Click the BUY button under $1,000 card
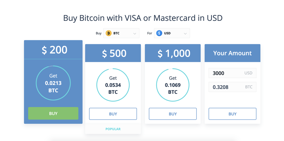 [x=173, y=114]
